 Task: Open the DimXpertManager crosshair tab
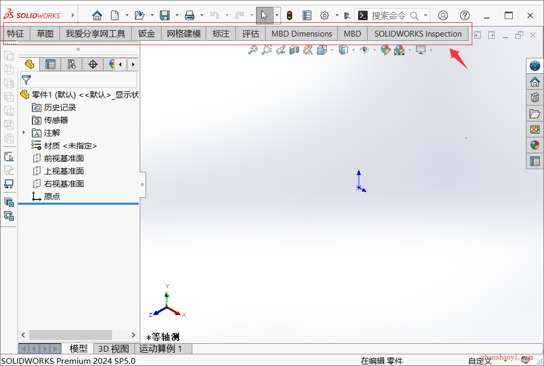tap(92, 64)
